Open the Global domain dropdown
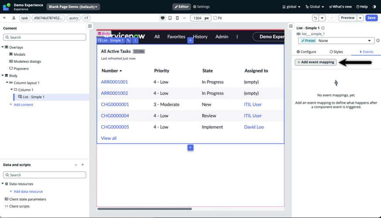 click(x=314, y=7)
